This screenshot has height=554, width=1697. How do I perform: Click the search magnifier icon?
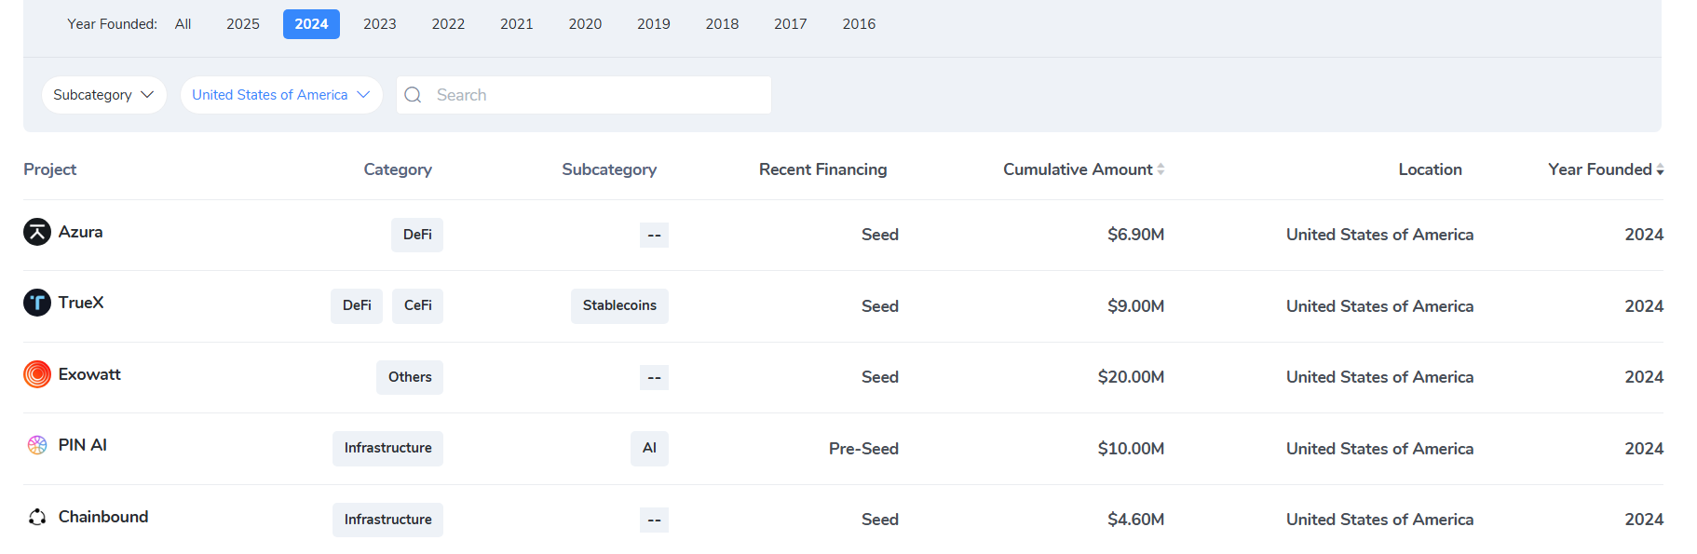point(414,95)
